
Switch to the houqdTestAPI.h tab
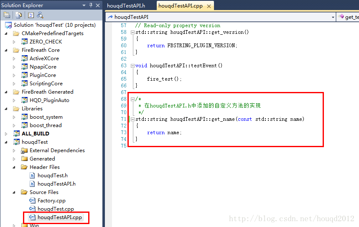point(126,6)
